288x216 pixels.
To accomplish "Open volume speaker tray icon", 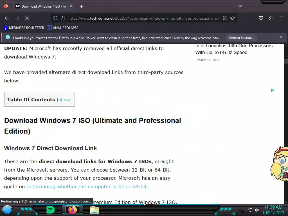I will click(x=256, y=210).
